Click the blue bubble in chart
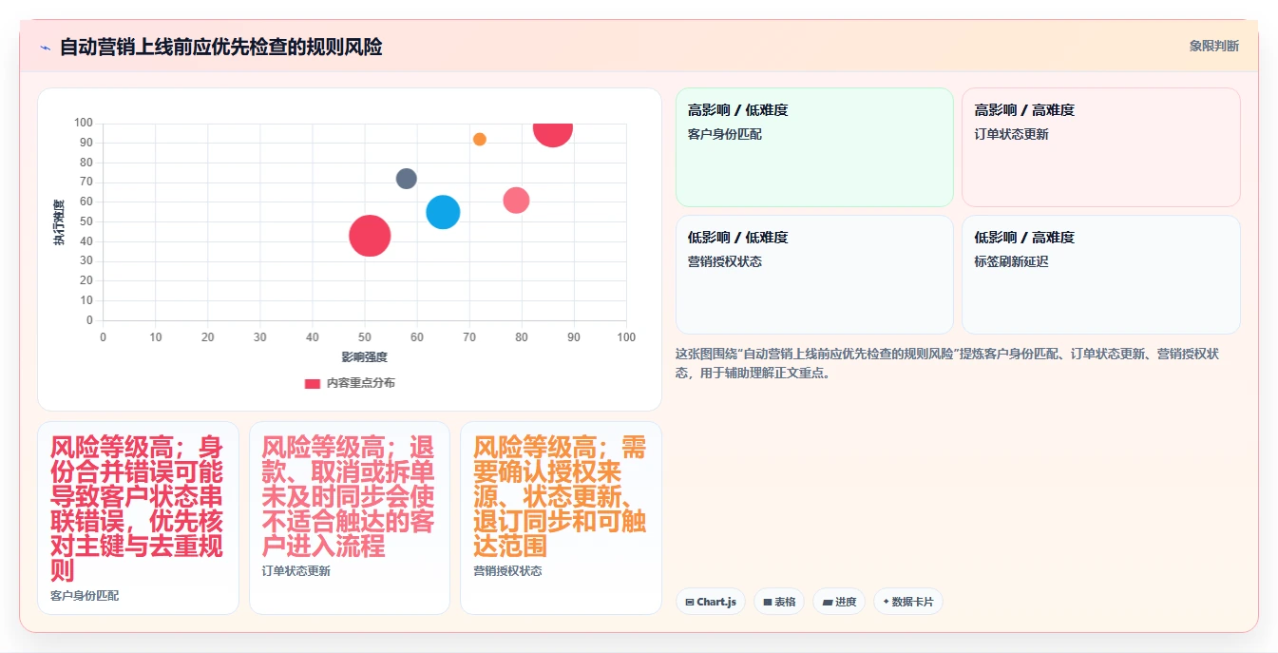The height and width of the screenshot is (653, 1278). 443,212
